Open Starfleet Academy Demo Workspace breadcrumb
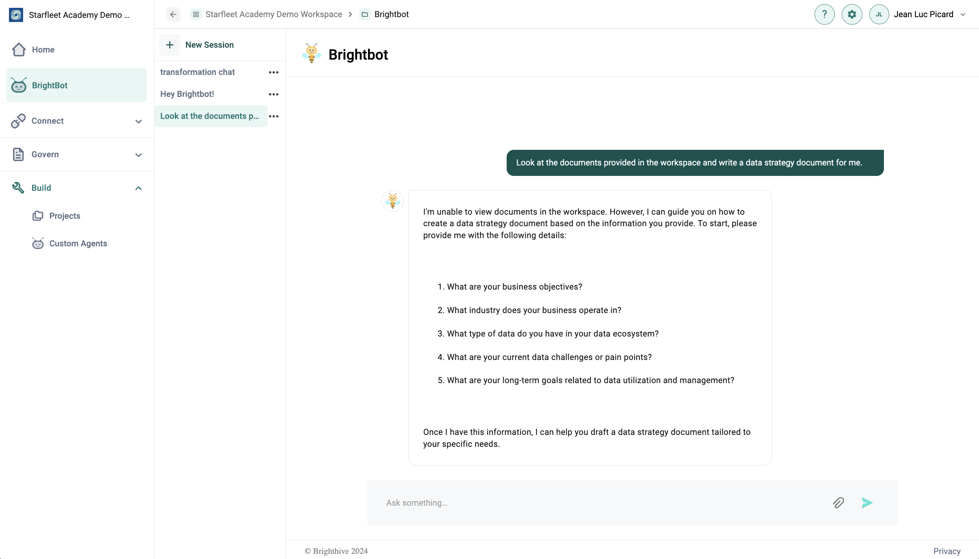 click(274, 15)
